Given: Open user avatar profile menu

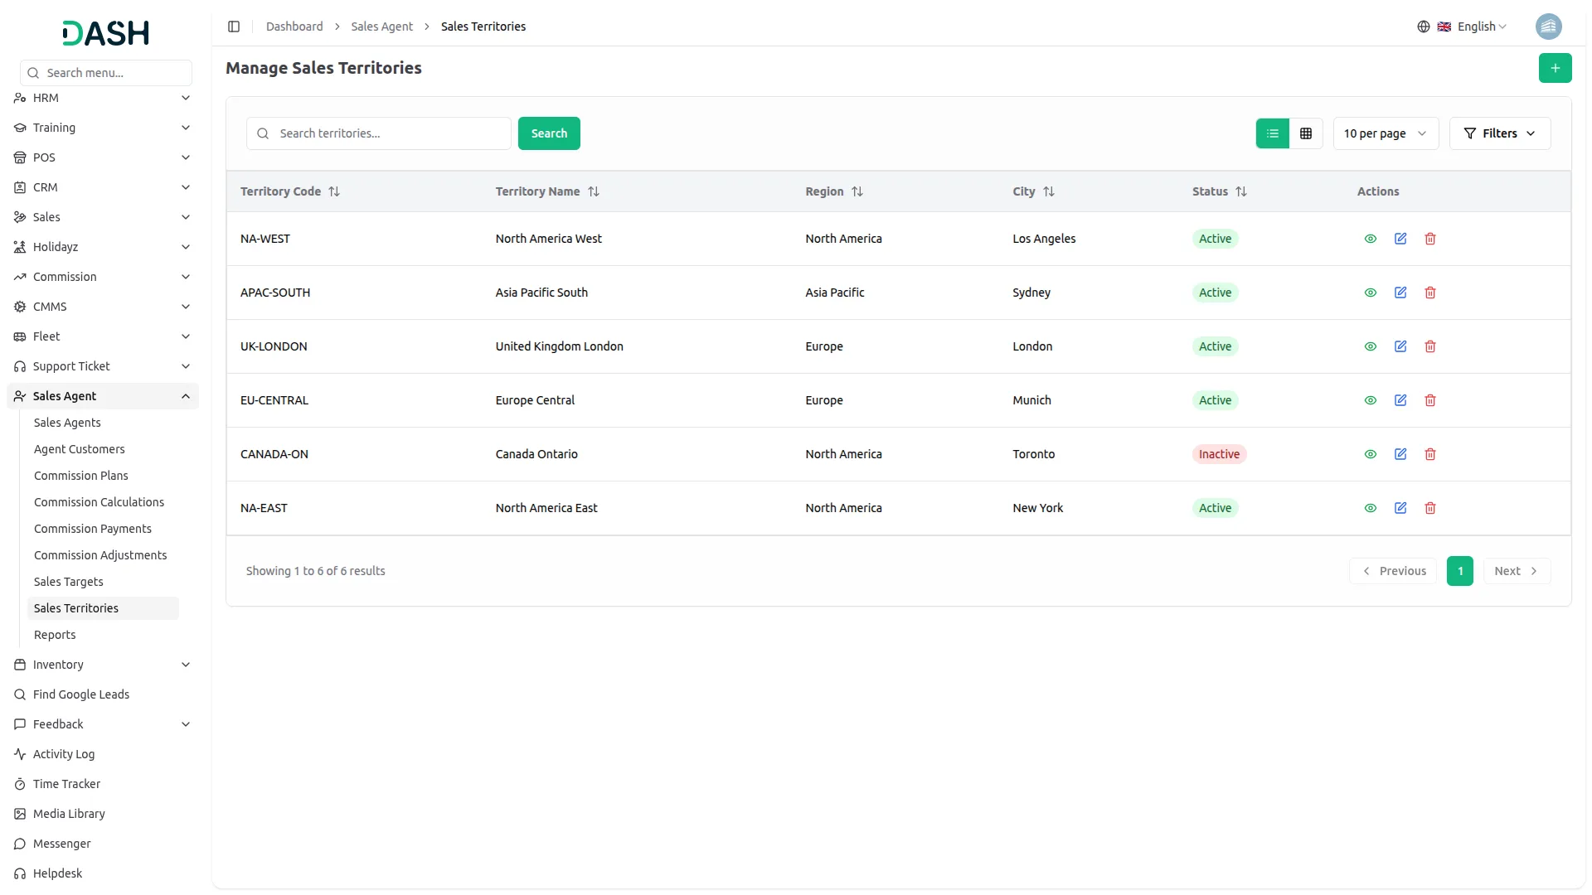Looking at the screenshot, I should coord(1548,27).
